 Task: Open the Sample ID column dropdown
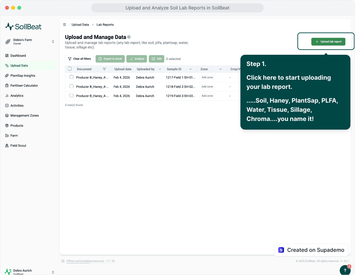coord(190,69)
